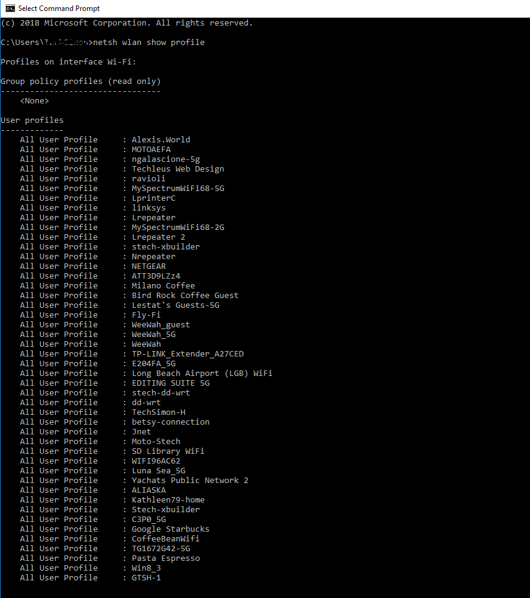530x598 pixels.
Task: Select the Kathleen79-home profile name
Action: tap(168, 500)
